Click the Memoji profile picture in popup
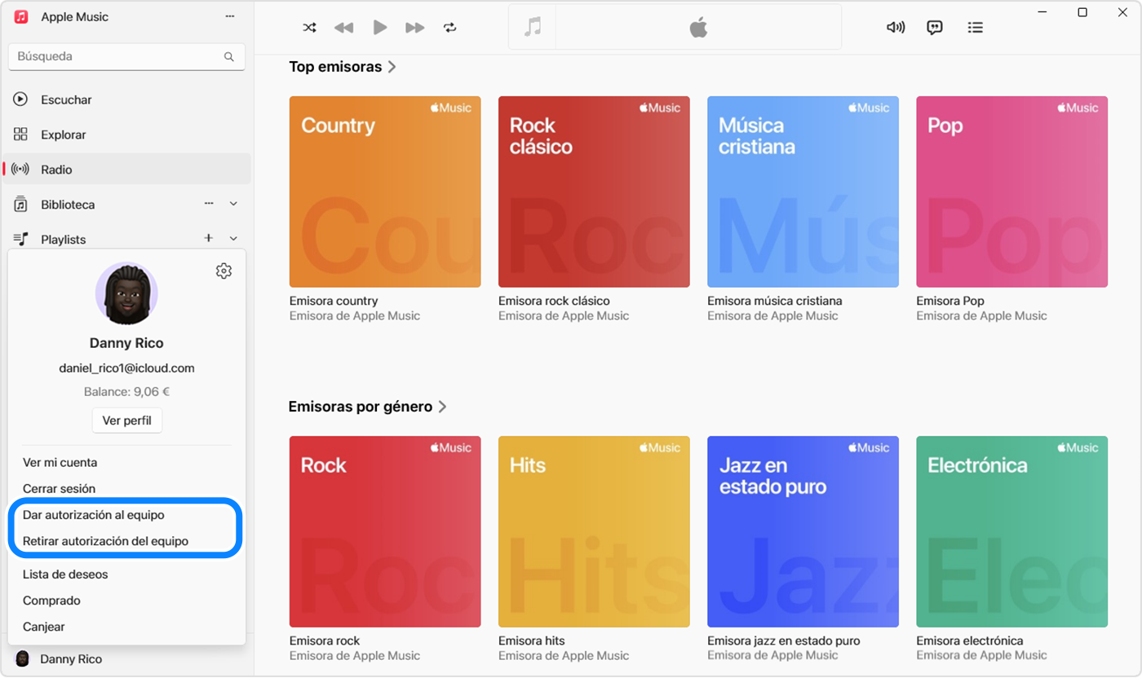Image resolution: width=1142 pixels, height=678 pixels. 126,293
